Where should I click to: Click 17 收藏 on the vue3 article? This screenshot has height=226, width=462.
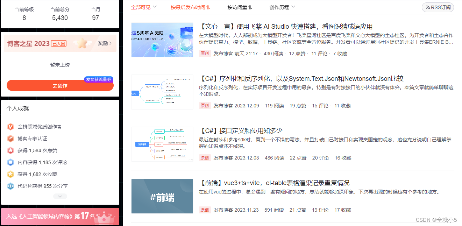tap(342, 210)
